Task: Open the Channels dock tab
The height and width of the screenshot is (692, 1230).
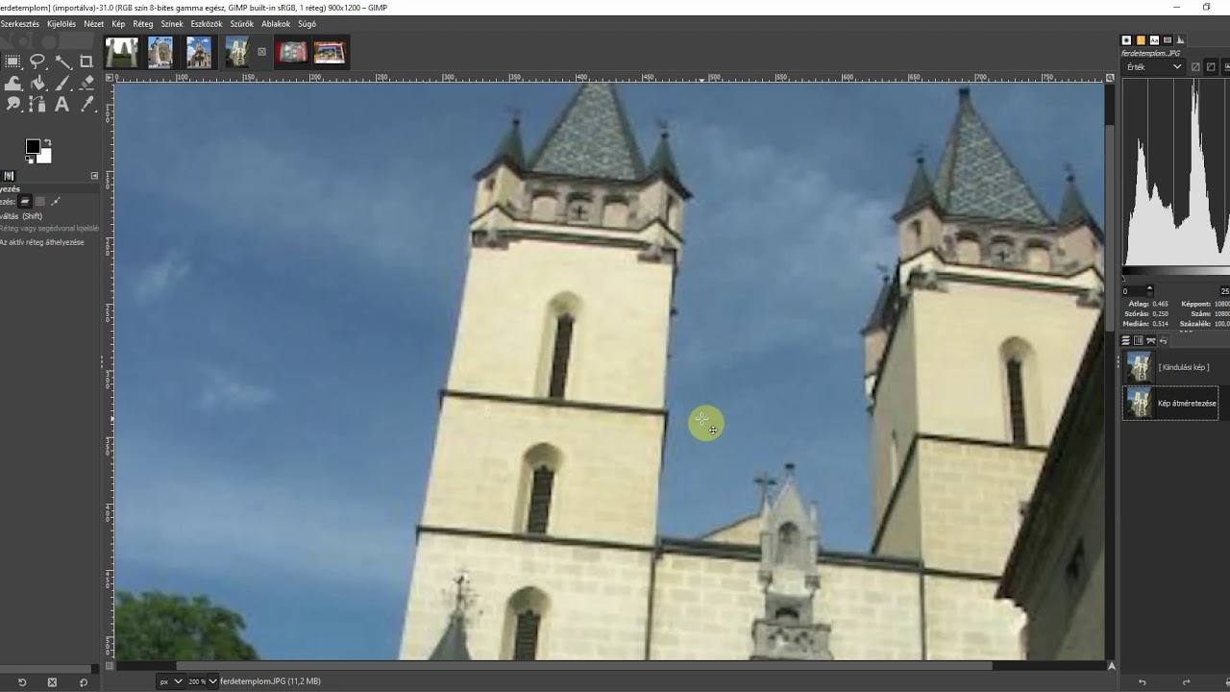Action: click(x=1139, y=341)
